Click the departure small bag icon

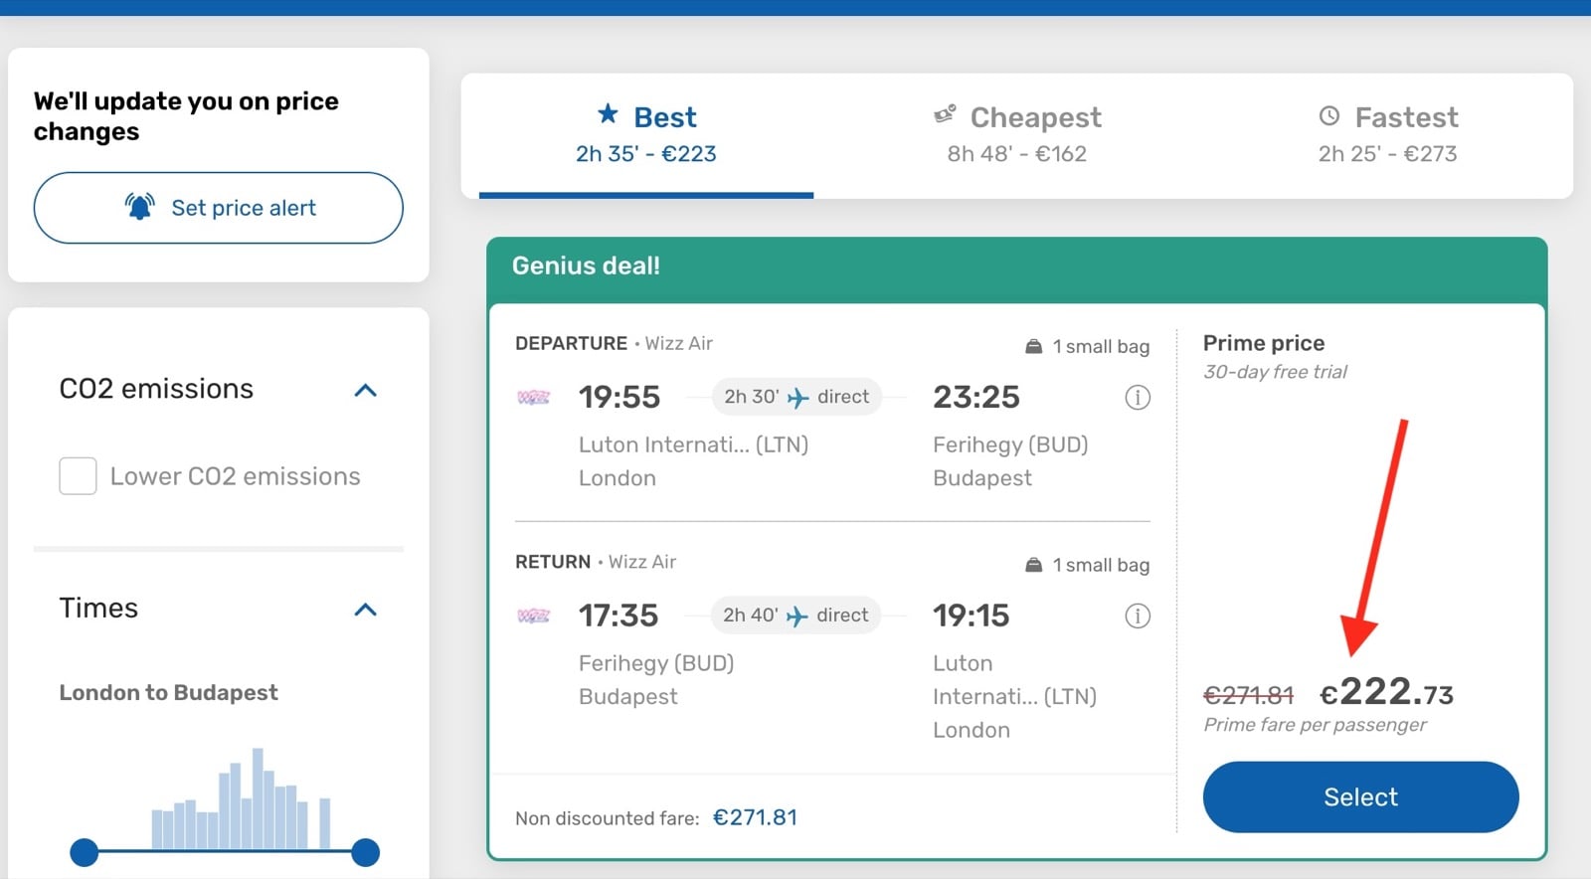coord(1034,346)
